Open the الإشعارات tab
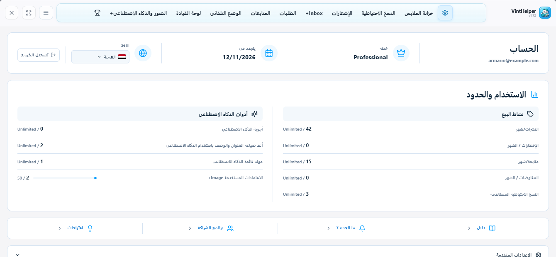The width and height of the screenshot is (556, 257). [342, 13]
